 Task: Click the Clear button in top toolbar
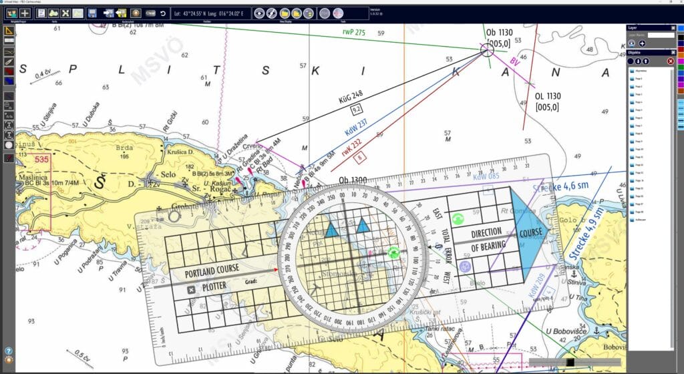[150, 13]
